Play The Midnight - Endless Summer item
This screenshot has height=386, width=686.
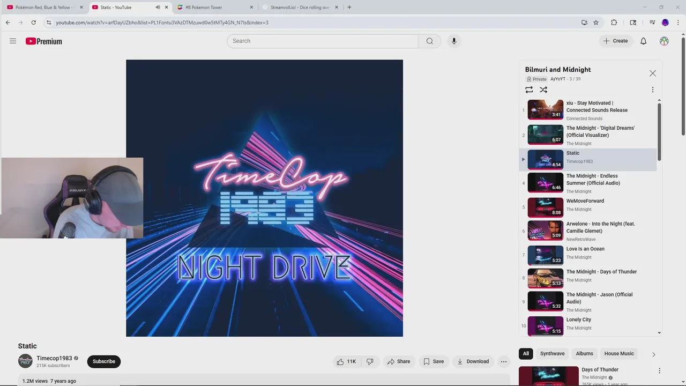tap(587, 183)
